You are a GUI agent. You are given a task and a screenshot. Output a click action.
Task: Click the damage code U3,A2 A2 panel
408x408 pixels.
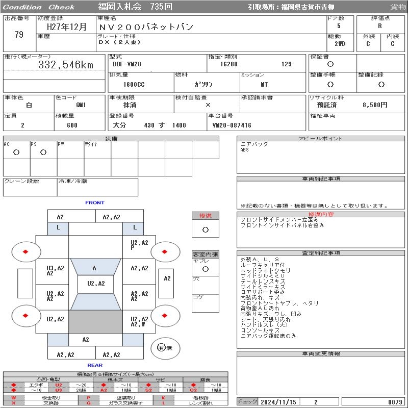pyautogui.click(x=52, y=271)
